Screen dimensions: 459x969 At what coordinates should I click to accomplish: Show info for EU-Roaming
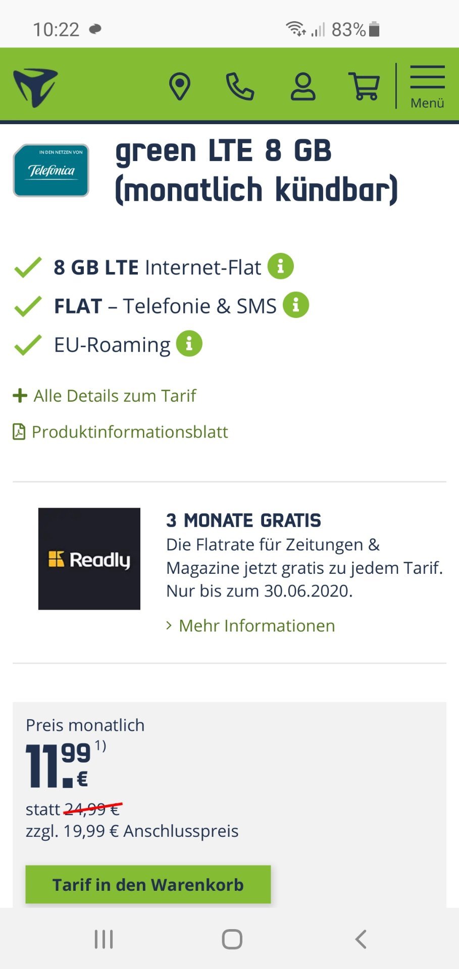coord(189,344)
